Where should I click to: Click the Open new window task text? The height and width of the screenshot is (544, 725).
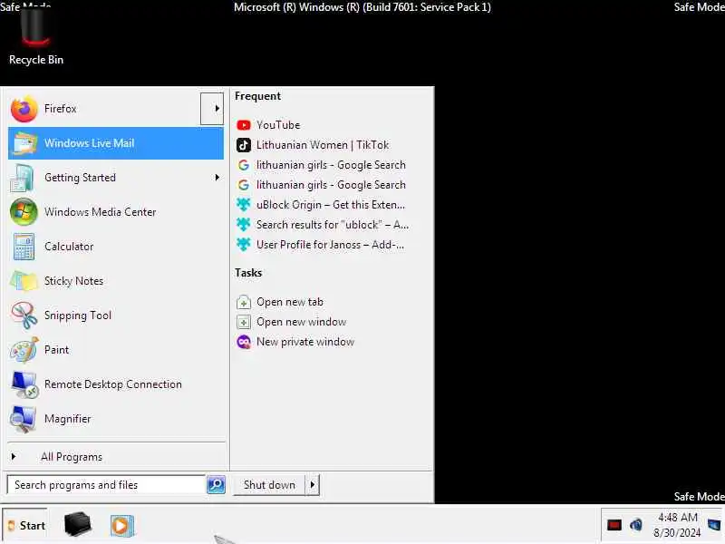[x=302, y=322]
